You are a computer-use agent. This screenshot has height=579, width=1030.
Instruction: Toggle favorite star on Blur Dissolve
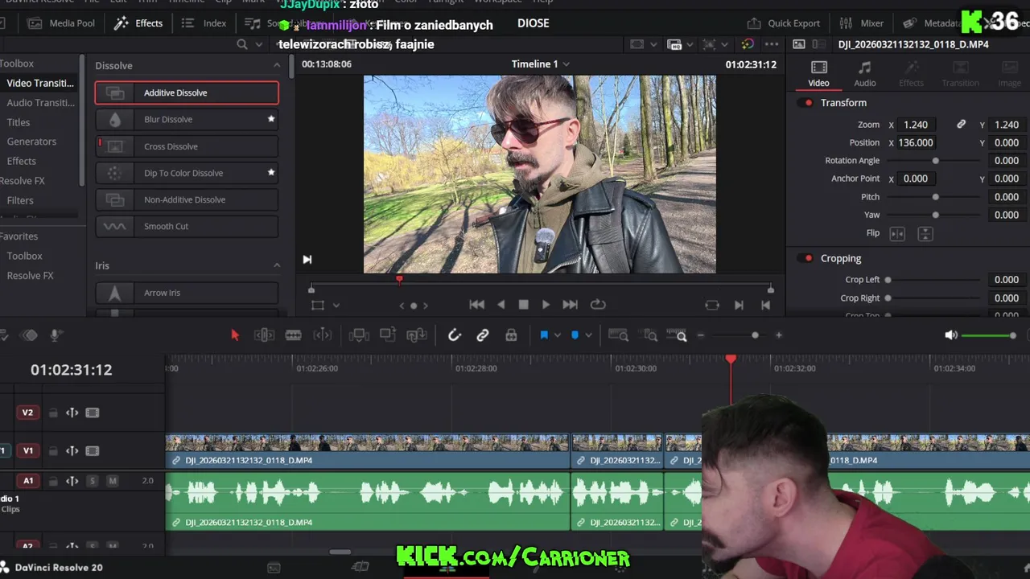coord(271,119)
